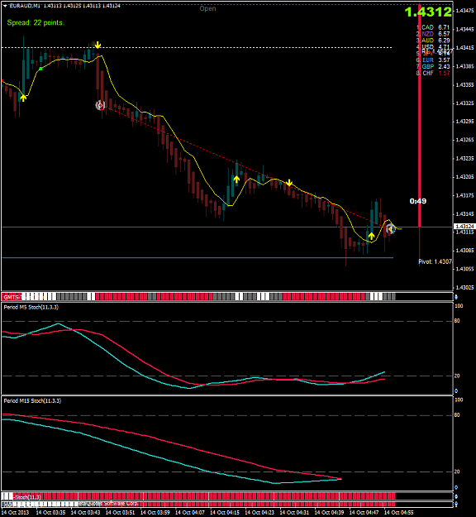
Task: Click the red vertical countdown bar
Action: coord(419,116)
